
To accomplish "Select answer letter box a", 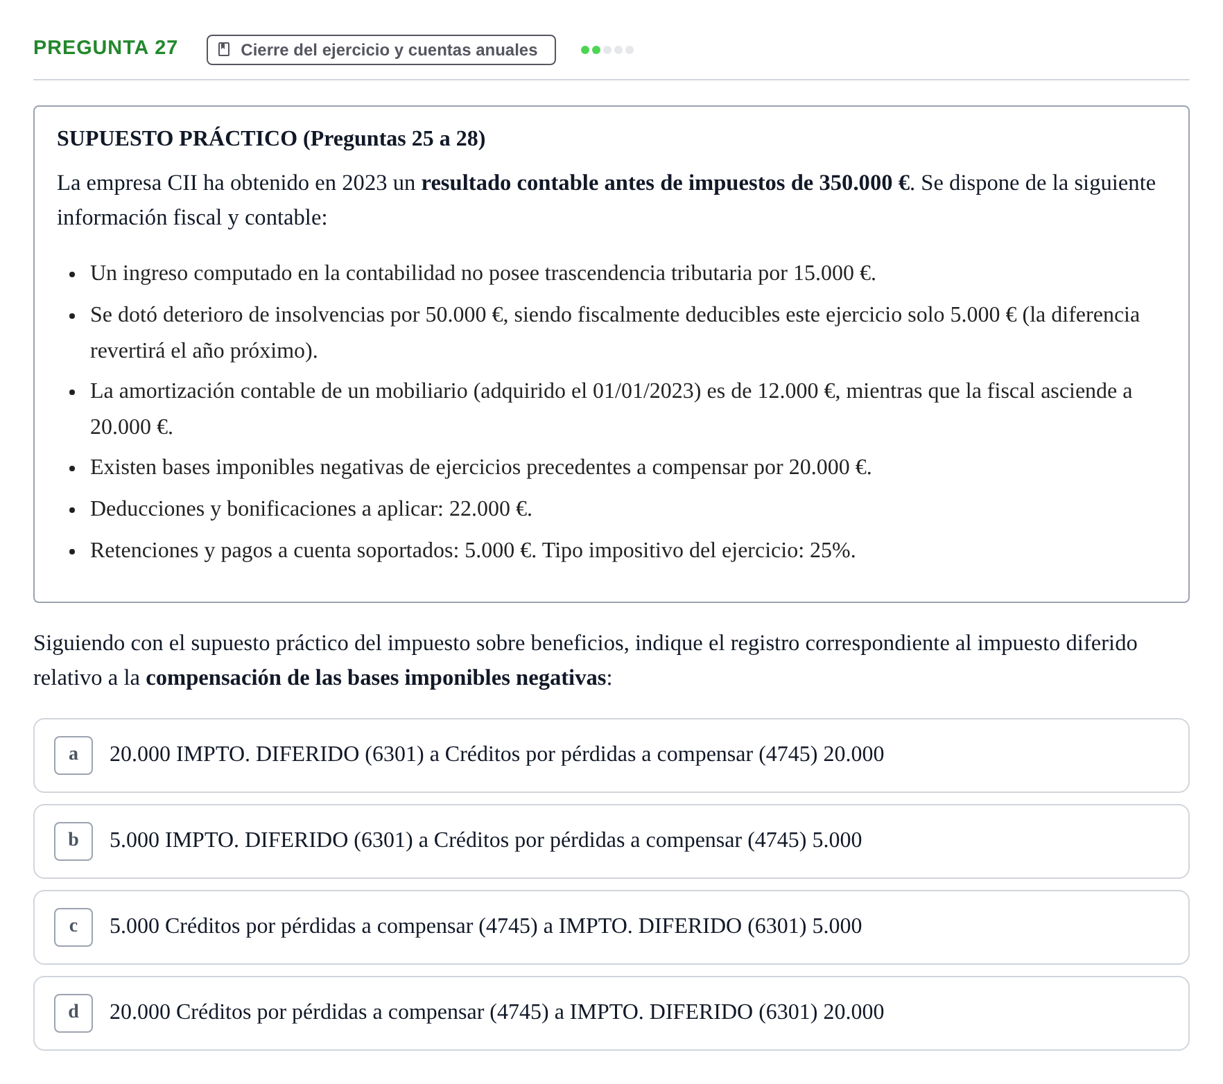I will pos(73,755).
